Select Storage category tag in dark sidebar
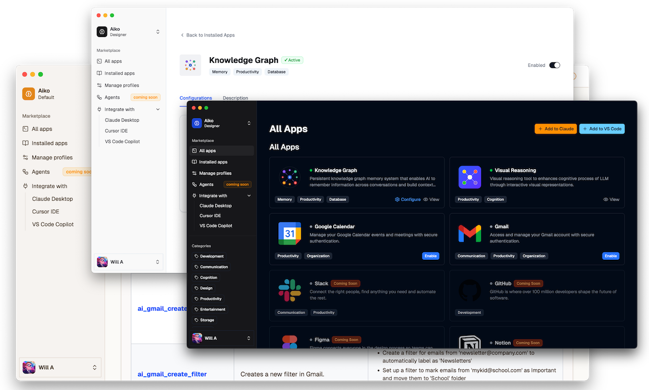This screenshot has width=649, height=390. point(204,320)
